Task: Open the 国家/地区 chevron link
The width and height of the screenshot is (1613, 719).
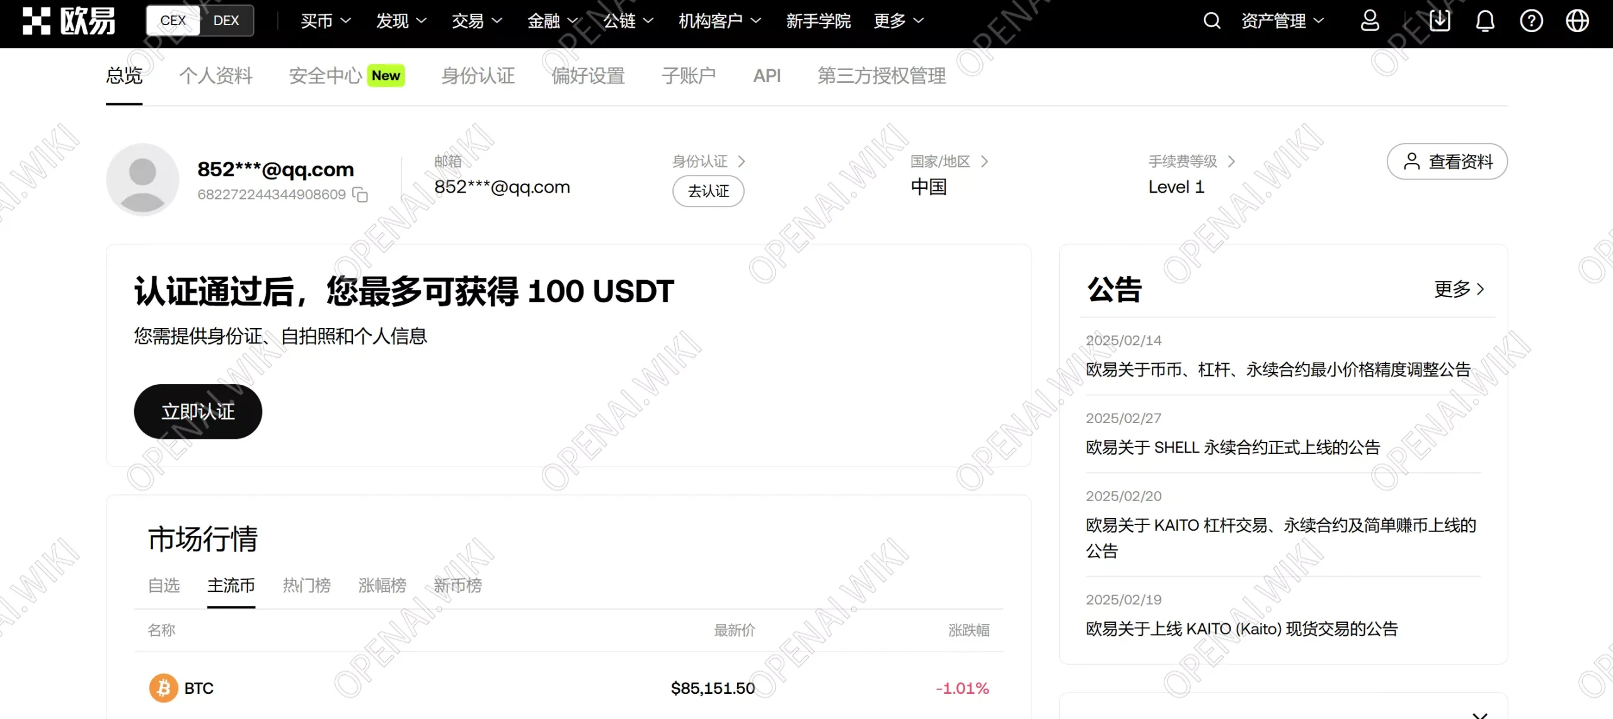Action: [x=950, y=162]
